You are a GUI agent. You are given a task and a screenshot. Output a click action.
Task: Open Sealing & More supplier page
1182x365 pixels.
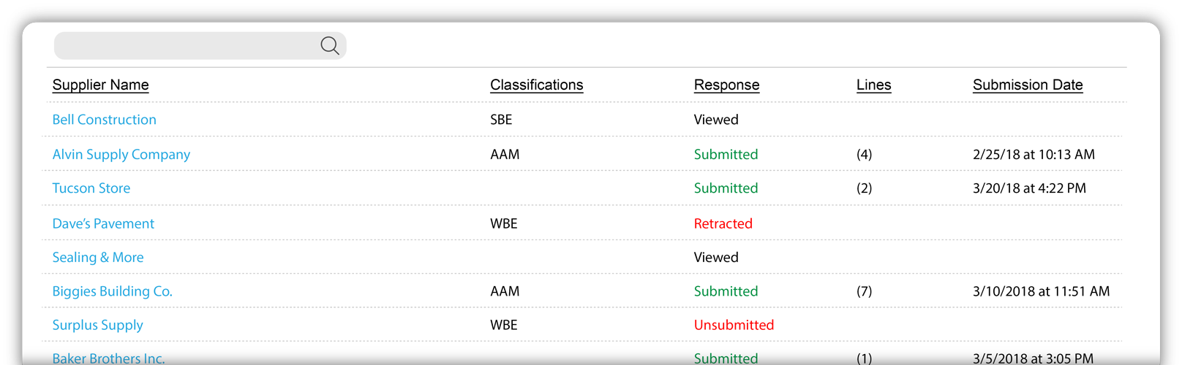pos(97,258)
